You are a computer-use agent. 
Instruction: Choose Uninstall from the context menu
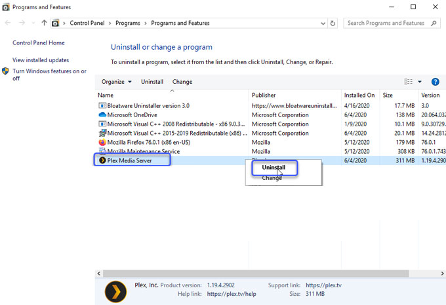(274, 168)
